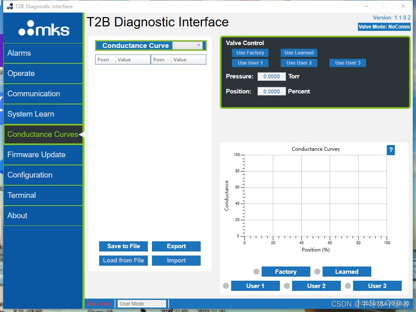Click the Export button
Viewport: 416px width, 312px height.
tap(176, 246)
